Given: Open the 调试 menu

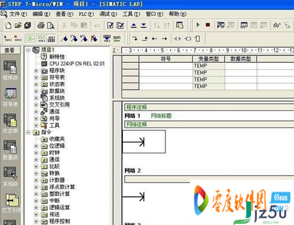Looking at the screenshot, I should (x=108, y=14).
